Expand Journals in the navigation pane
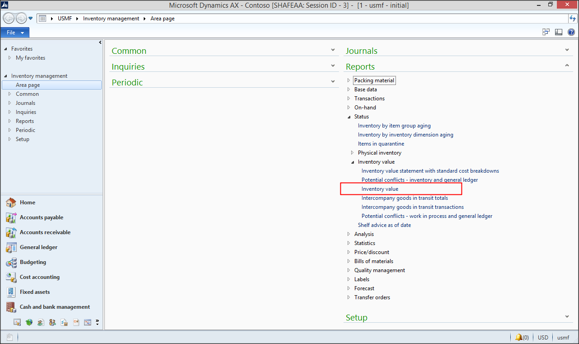This screenshot has width=579, height=344. coord(9,103)
